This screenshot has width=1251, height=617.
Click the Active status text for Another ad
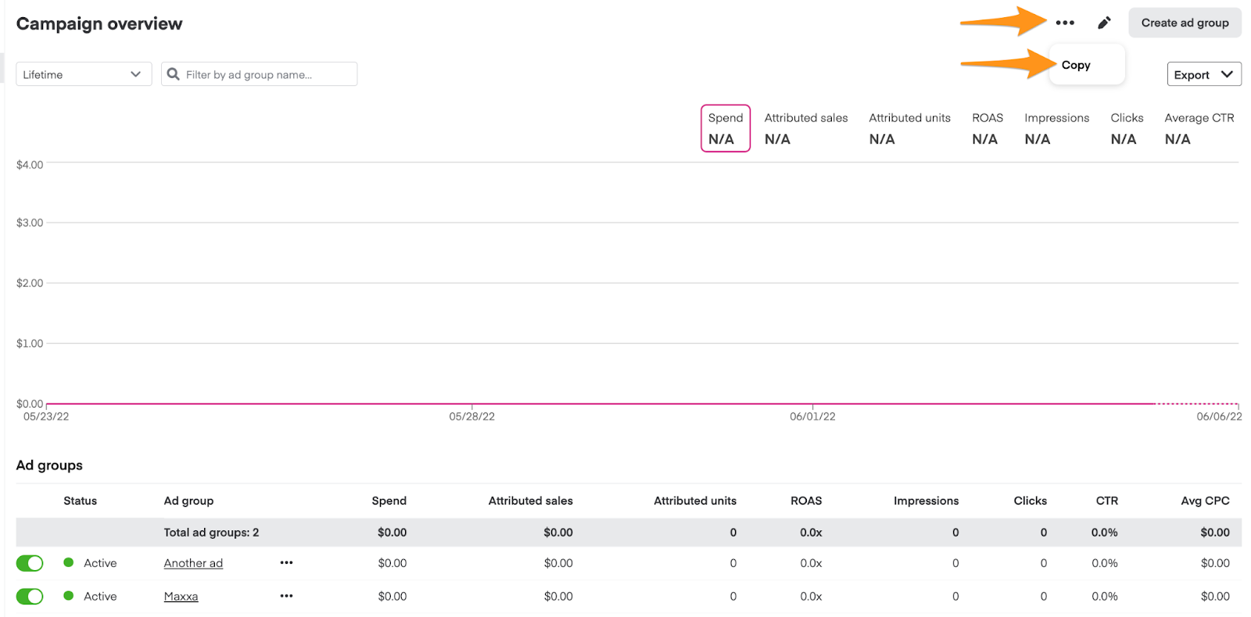pos(100,563)
